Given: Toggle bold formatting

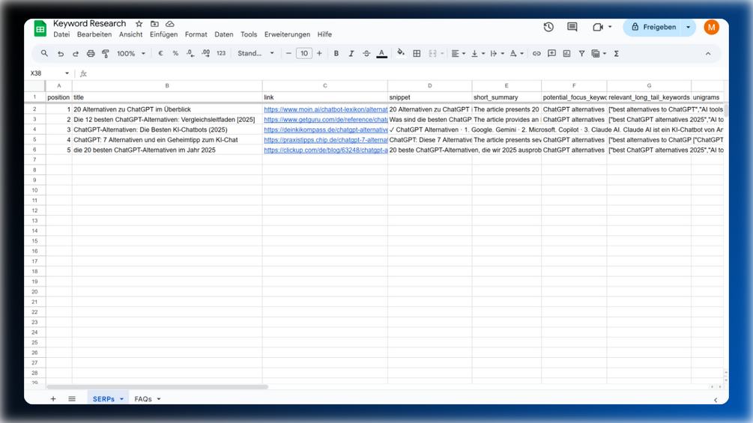Looking at the screenshot, I should 336,54.
